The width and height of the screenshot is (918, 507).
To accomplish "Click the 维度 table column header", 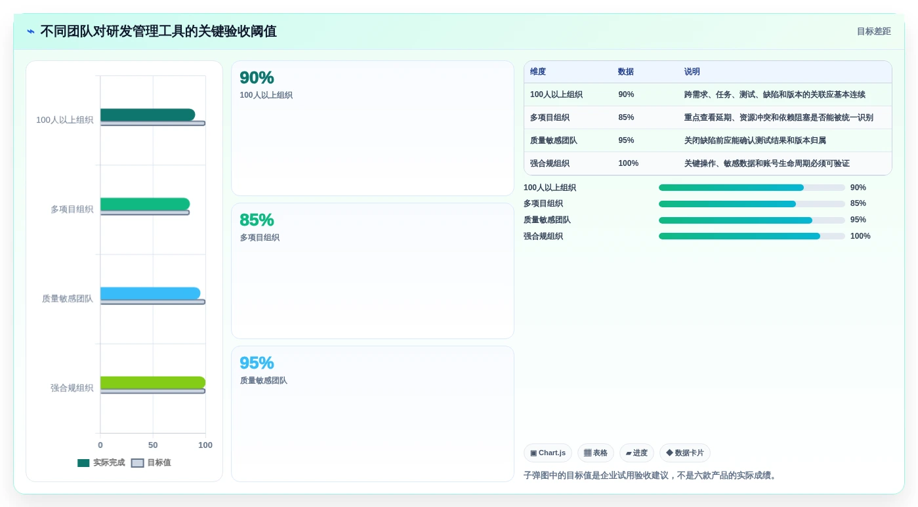I will [x=538, y=72].
